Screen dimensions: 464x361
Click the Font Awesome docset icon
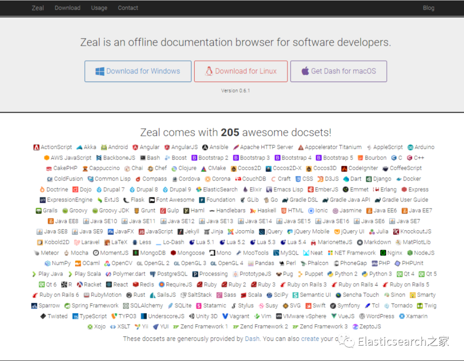[152, 200]
